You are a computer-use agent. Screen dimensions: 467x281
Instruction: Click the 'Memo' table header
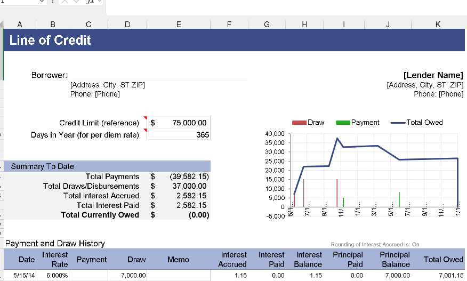[x=178, y=260]
